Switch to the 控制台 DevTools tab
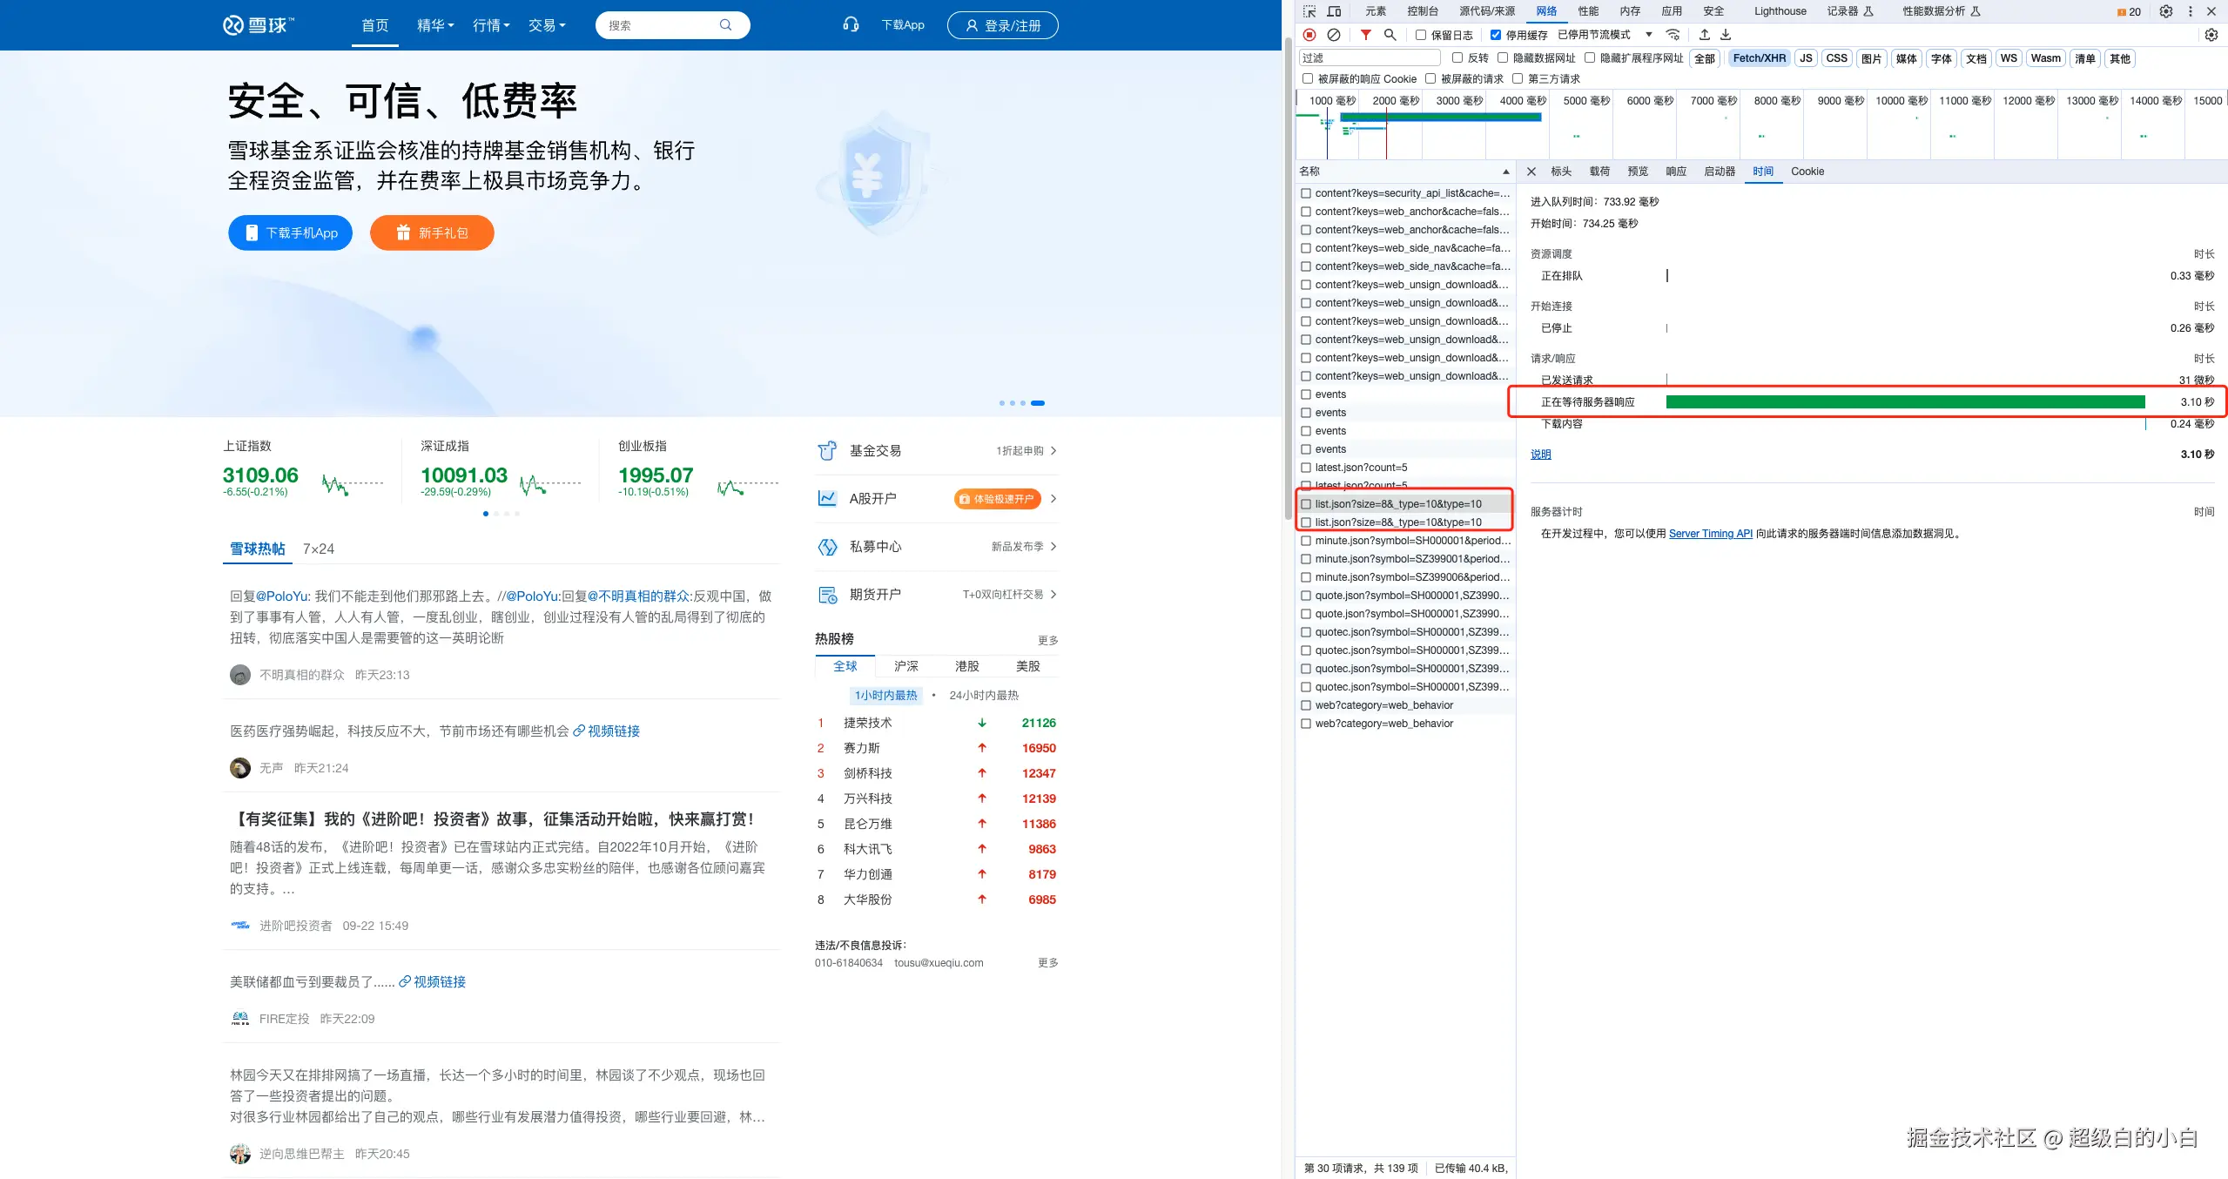Screen dimensions: 2228x1179 coord(1423,11)
